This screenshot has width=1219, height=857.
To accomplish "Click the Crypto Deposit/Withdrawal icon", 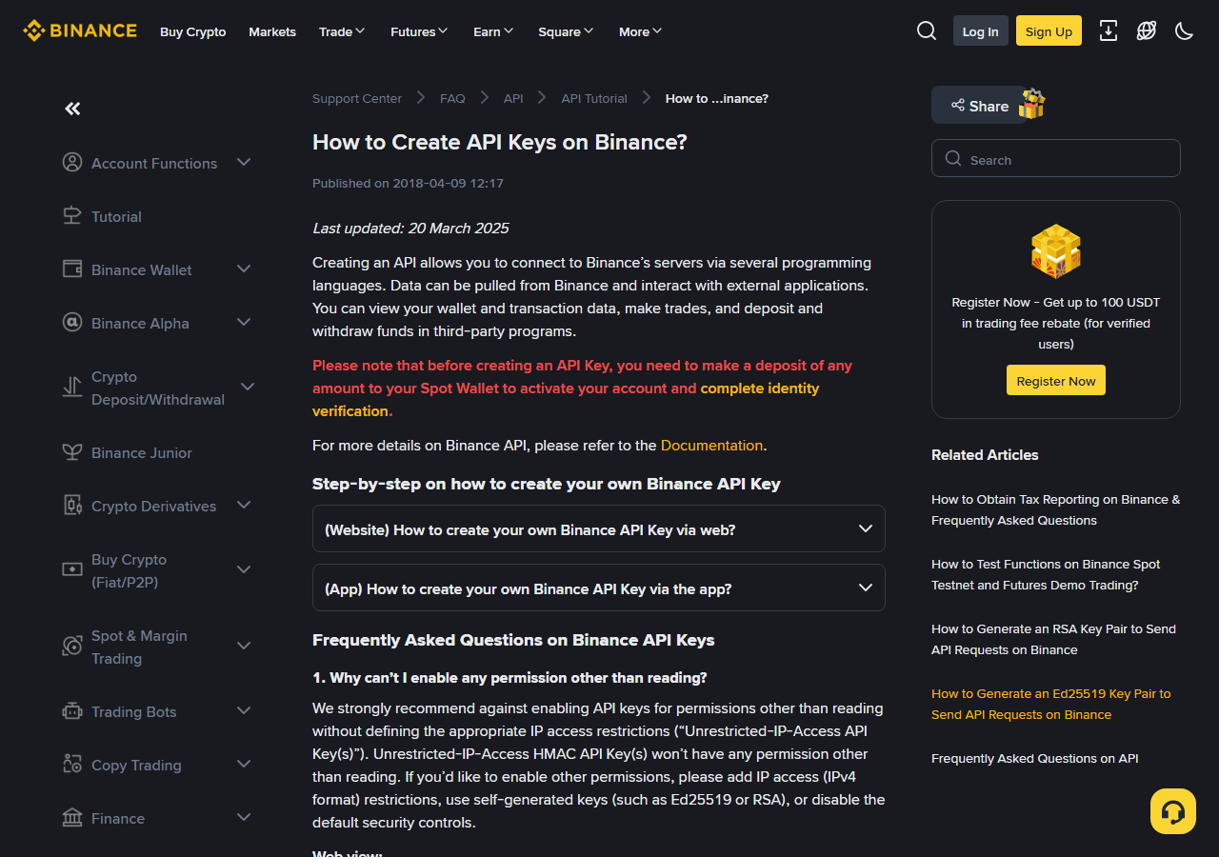I will [72, 387].
